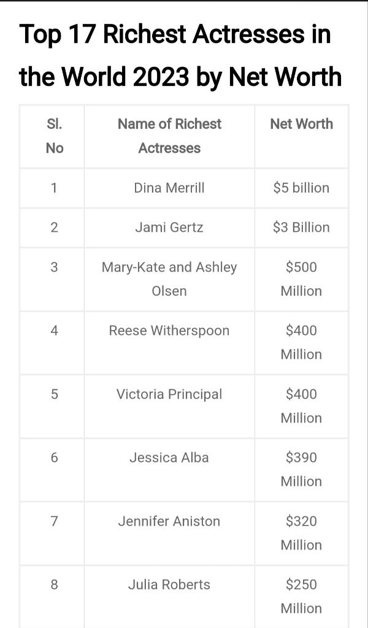
Task: Select the $5 billion net worth cell
Action: (x=301, y=188)
